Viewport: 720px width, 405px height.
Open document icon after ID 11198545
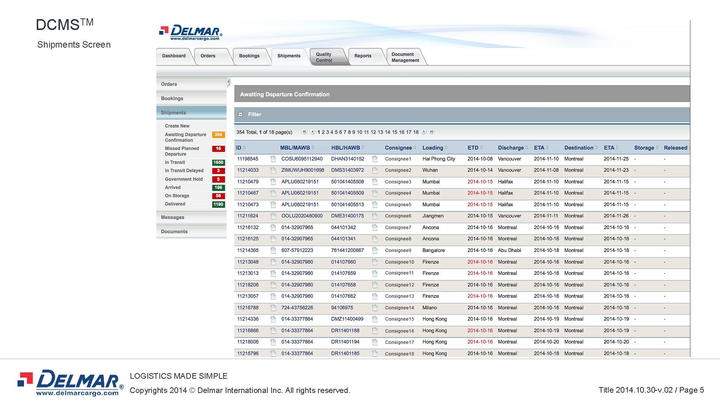pos(273,159)
